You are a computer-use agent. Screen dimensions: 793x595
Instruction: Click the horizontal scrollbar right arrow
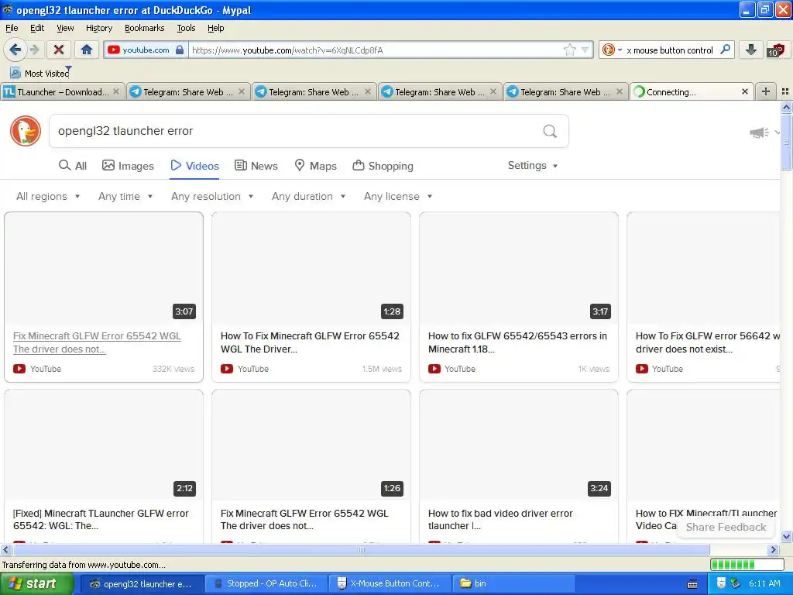(773, 549)
